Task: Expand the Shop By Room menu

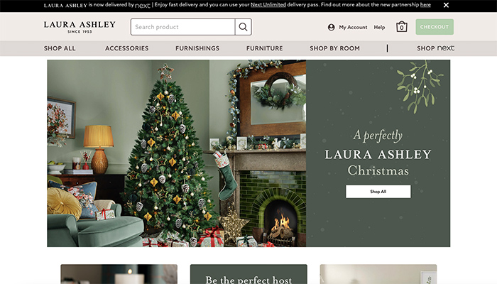Action: [334, 48]
